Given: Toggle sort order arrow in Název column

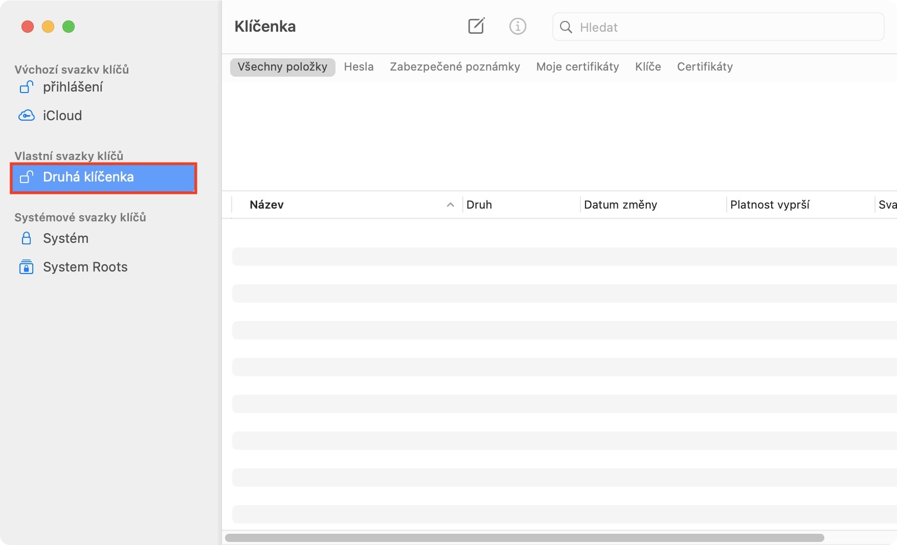Looking at the screenshot, I should (451, 205).
